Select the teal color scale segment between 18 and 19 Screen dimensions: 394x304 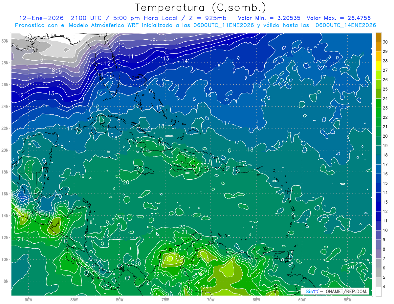(x=379, y=150)
